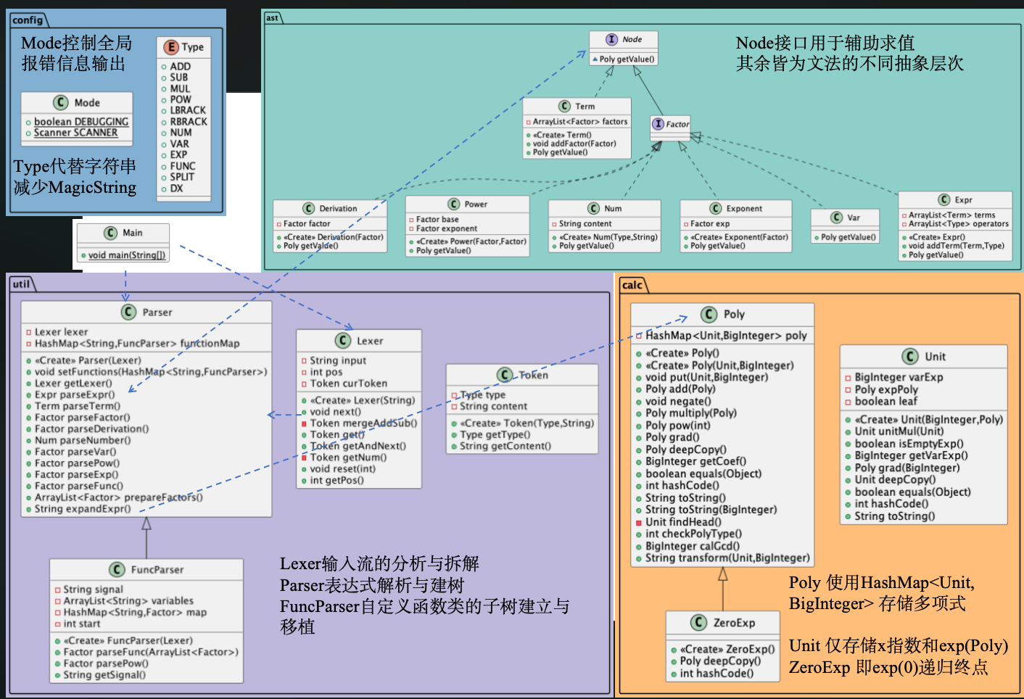Click the class icon of Poly
The width and height of the screenshot is (1024, 699).
coord(709,314)
